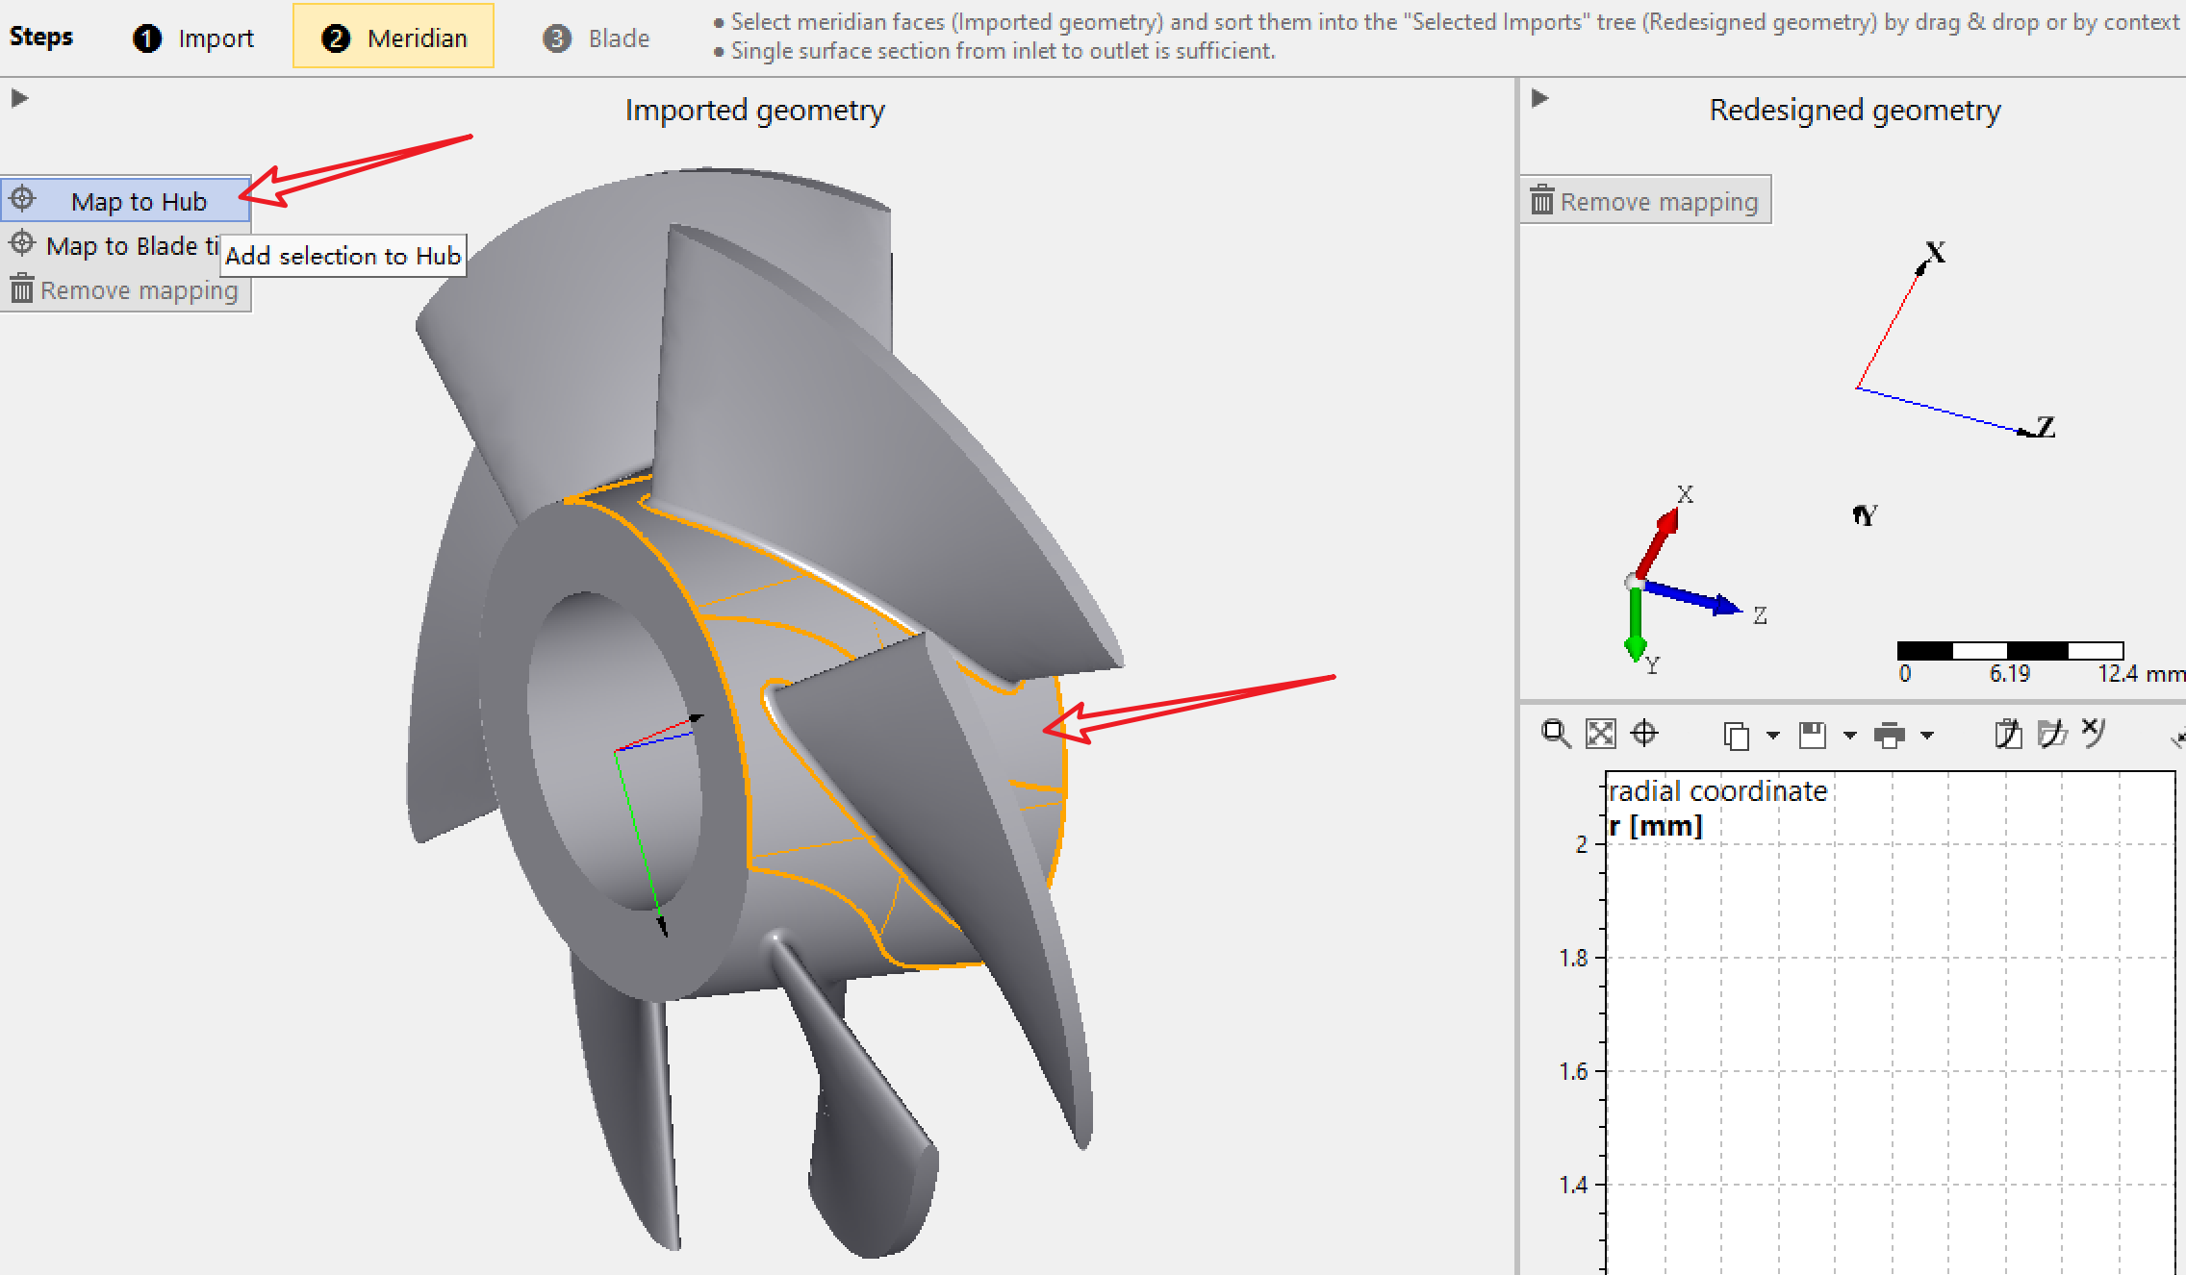
Task: Expand the Redesigned geometry side panel arrow
Action: pyautogui.click(x=1539, y=98)
